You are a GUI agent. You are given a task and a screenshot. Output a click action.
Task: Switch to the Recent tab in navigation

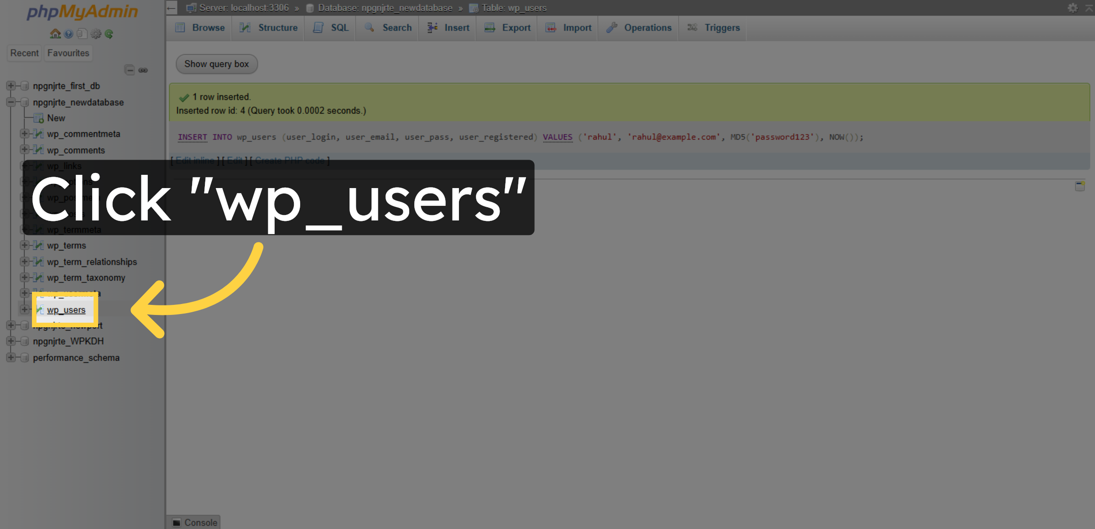point(24,53)
